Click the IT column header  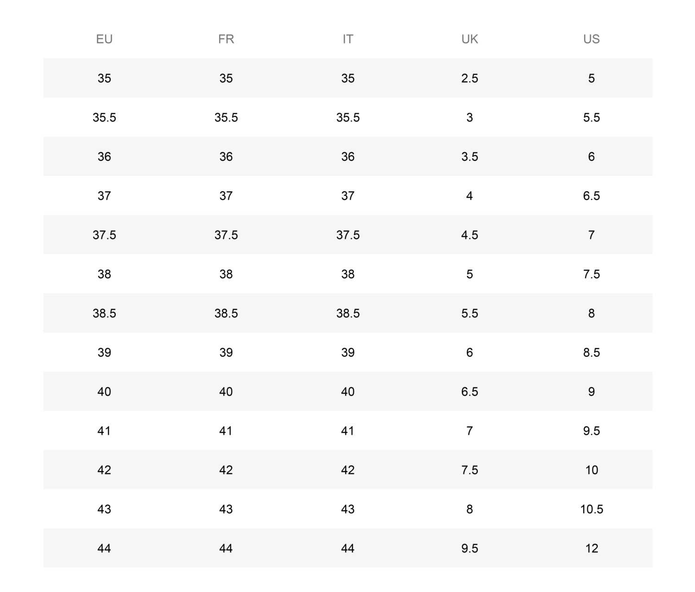[348, 39]
